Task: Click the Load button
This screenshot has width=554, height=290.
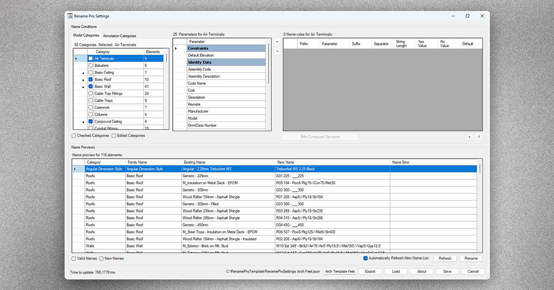Action: [x=396, y=272]
